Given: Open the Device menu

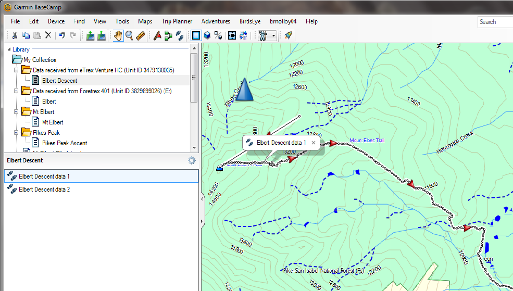Looking at the screenshot, I should [56, 21].
